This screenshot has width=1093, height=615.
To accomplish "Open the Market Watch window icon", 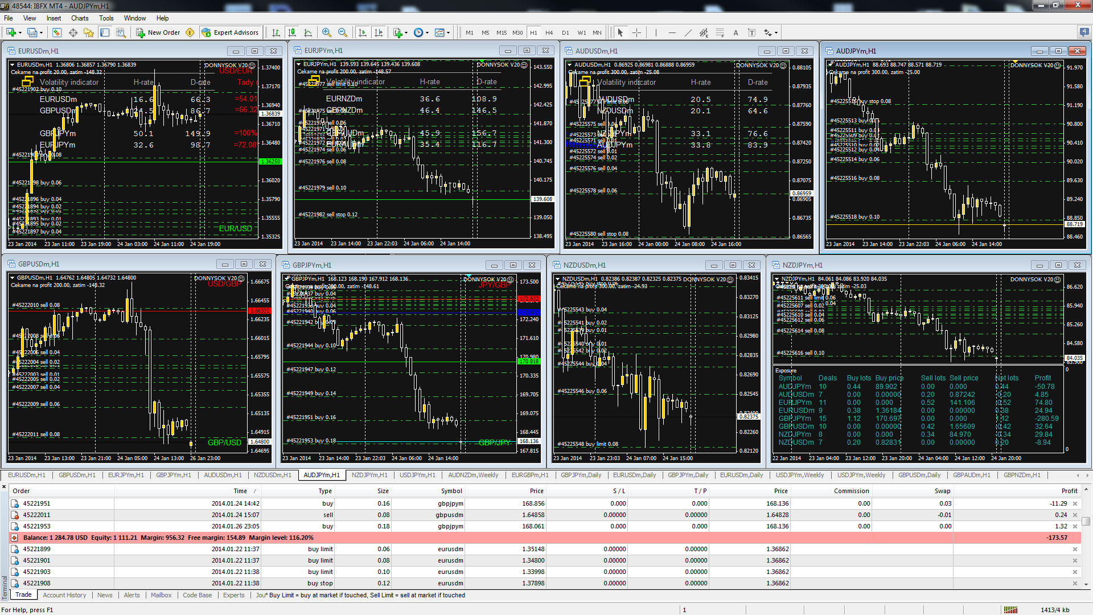I will (57, 32).
